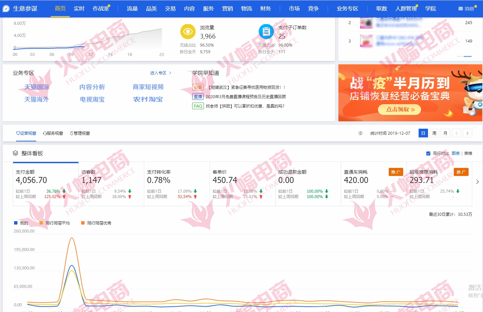Click rank 3 product thumbnail
Viewport: 483px width, 312px height.
366,41
